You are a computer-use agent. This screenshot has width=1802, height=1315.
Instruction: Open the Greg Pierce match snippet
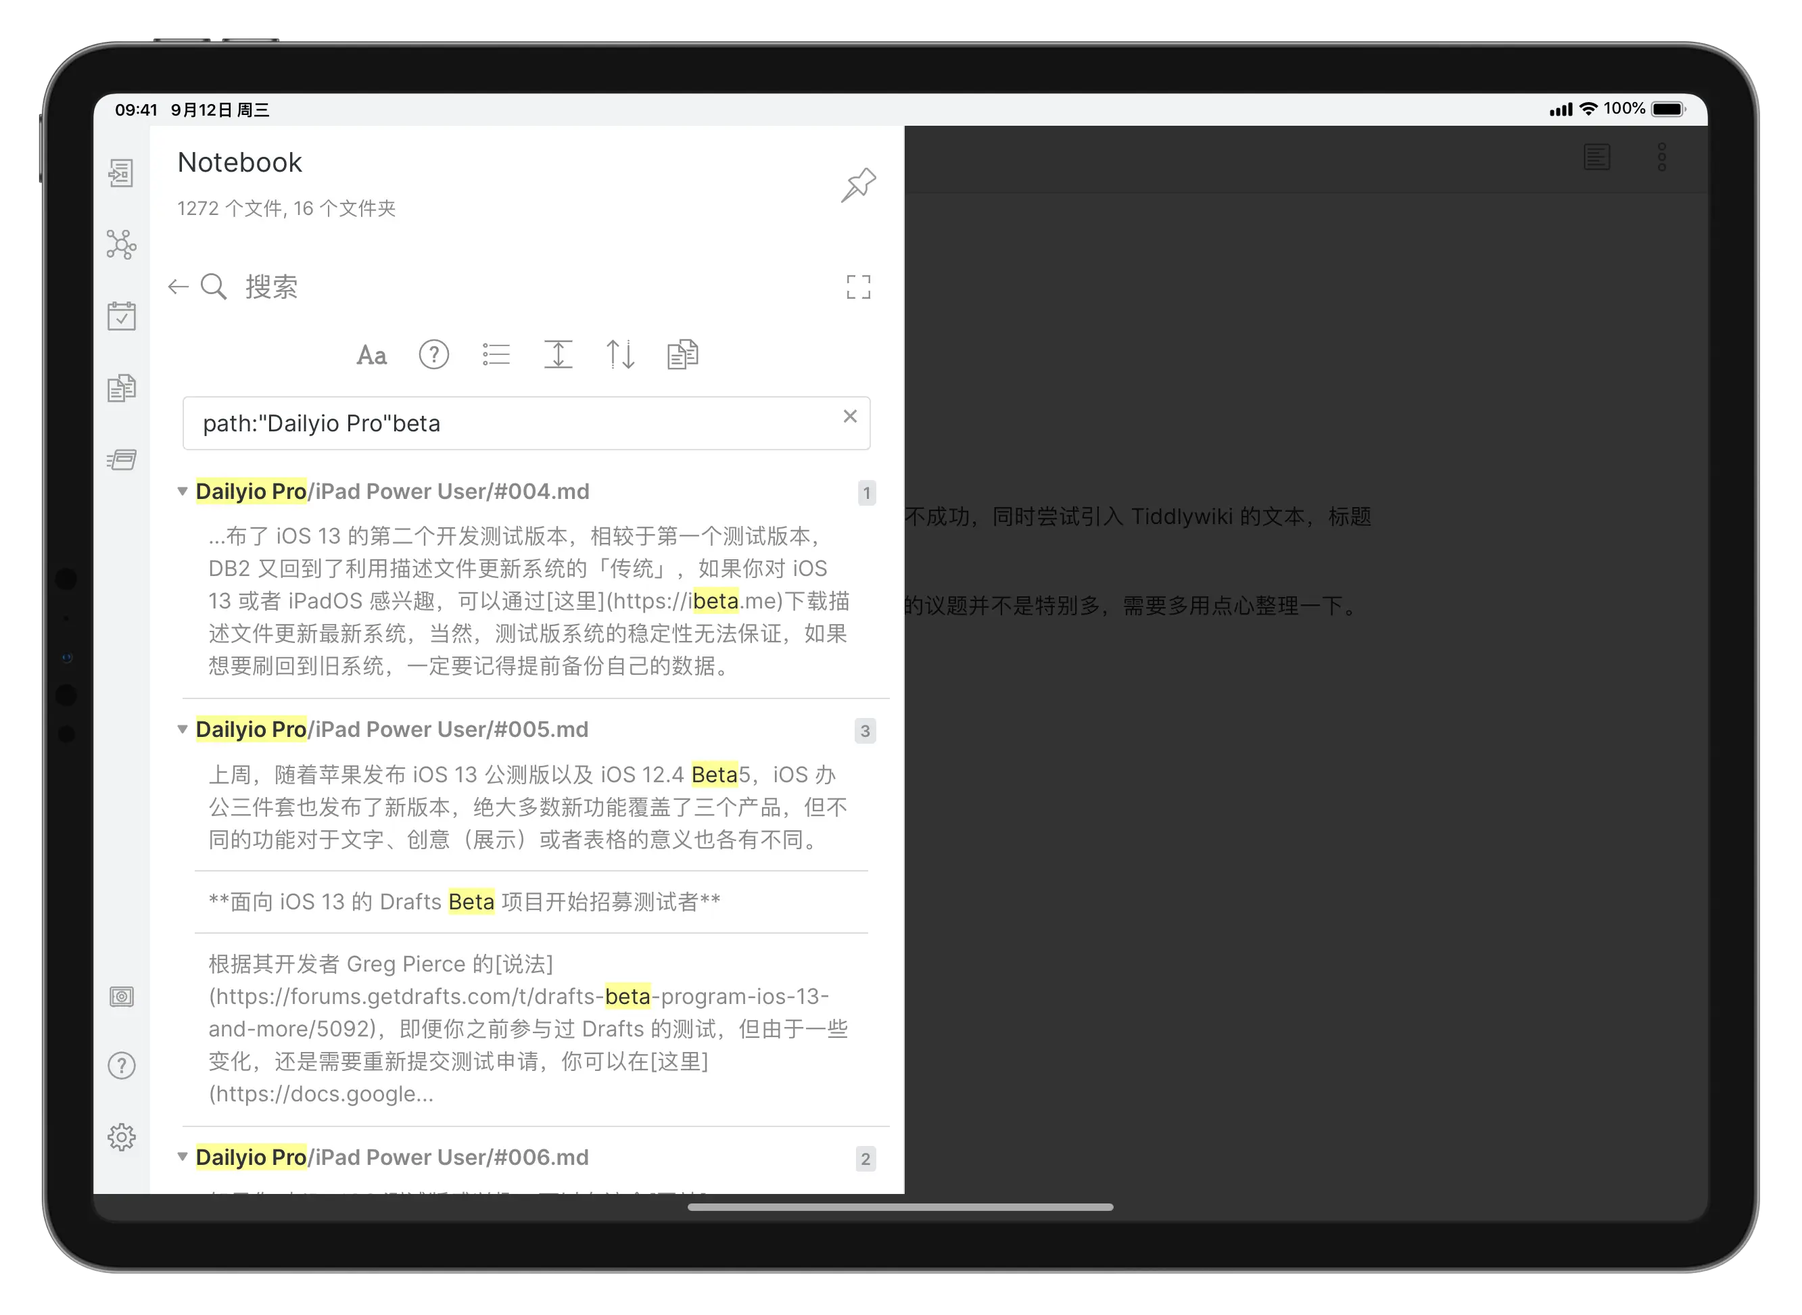pos(530,1028)
